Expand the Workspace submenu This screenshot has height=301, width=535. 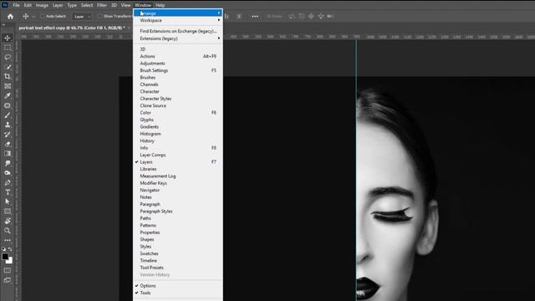coord(178,20)
